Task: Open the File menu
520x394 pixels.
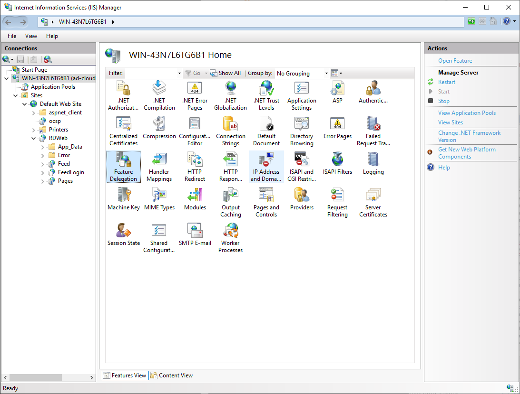Action: pos(12,36)
